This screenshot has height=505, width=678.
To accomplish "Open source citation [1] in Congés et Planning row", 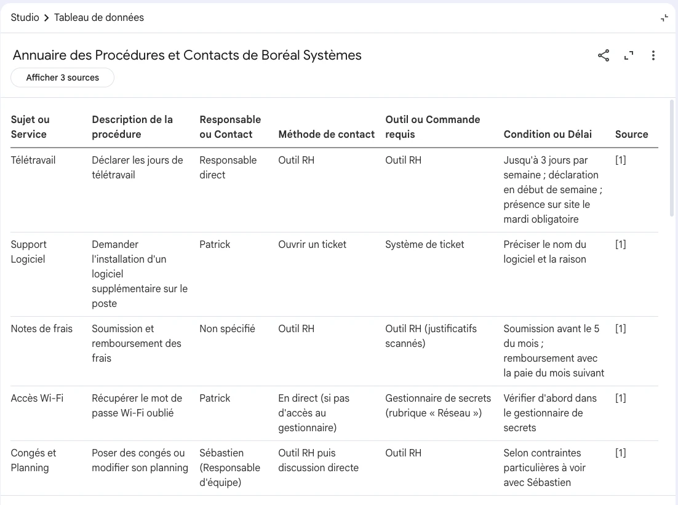I will pos(621,453).
